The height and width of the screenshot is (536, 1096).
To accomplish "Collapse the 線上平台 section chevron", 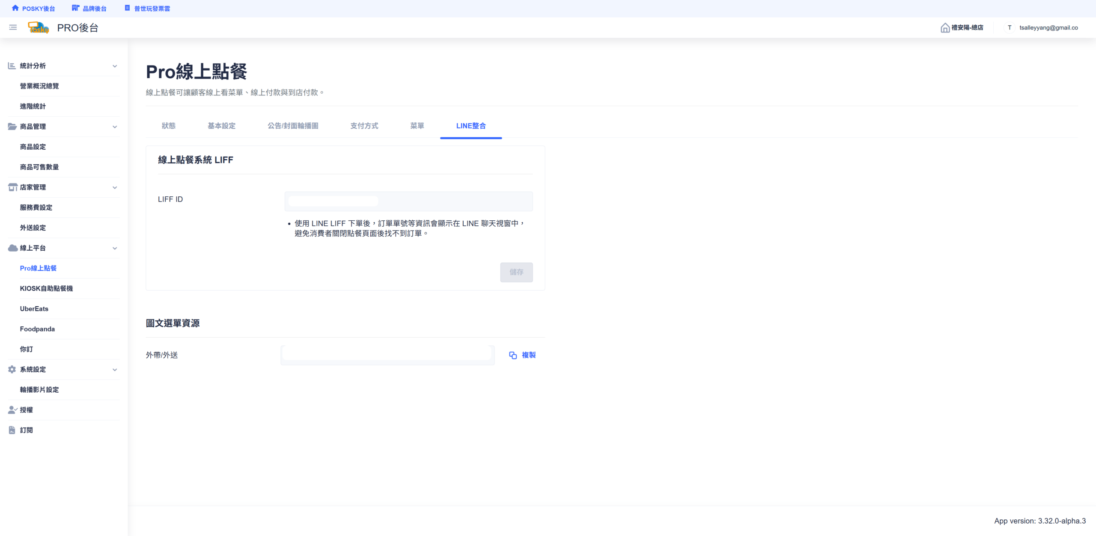I will click(x=115, y=248).
